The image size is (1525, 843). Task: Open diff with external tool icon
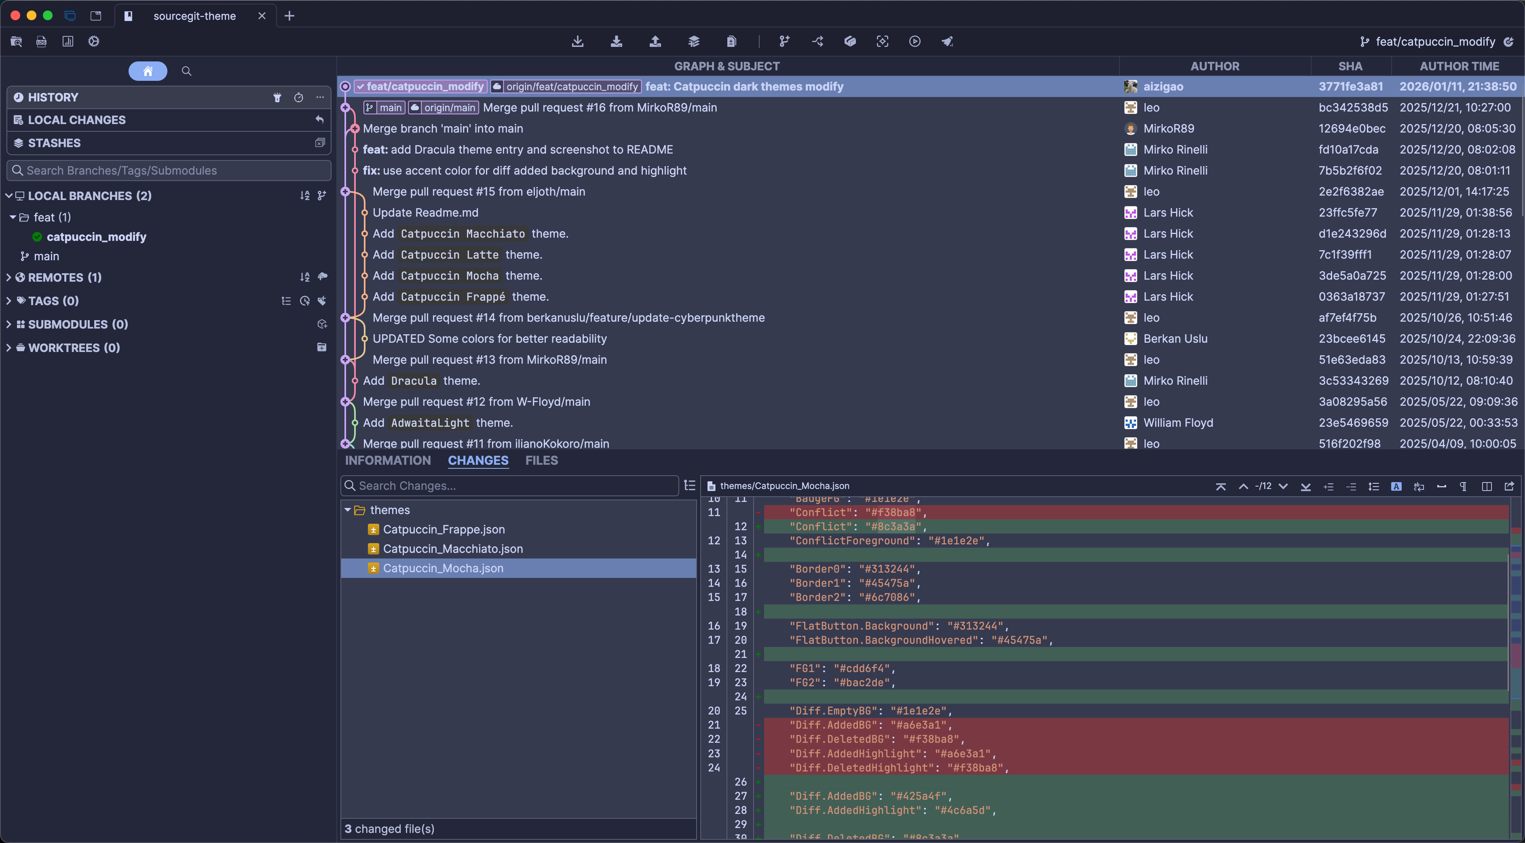tap(1509, 486)
